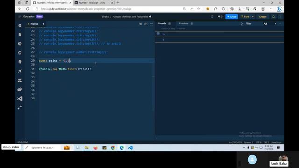
Task: Click the editor layout preview icon
Action: click(146, 24)
